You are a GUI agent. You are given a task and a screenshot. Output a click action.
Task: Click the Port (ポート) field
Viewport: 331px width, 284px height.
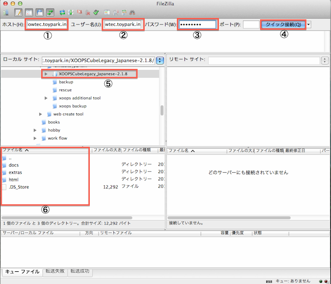click(251, 25)
